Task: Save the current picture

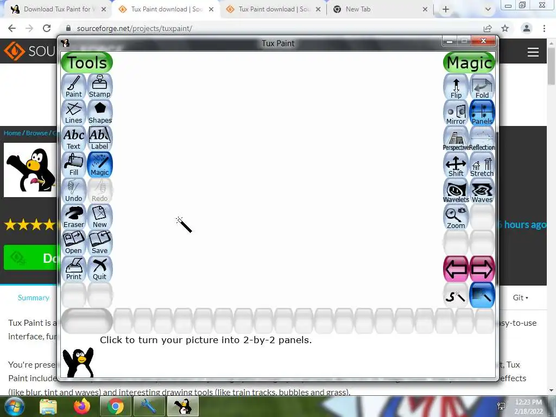Action: [100, 243]
